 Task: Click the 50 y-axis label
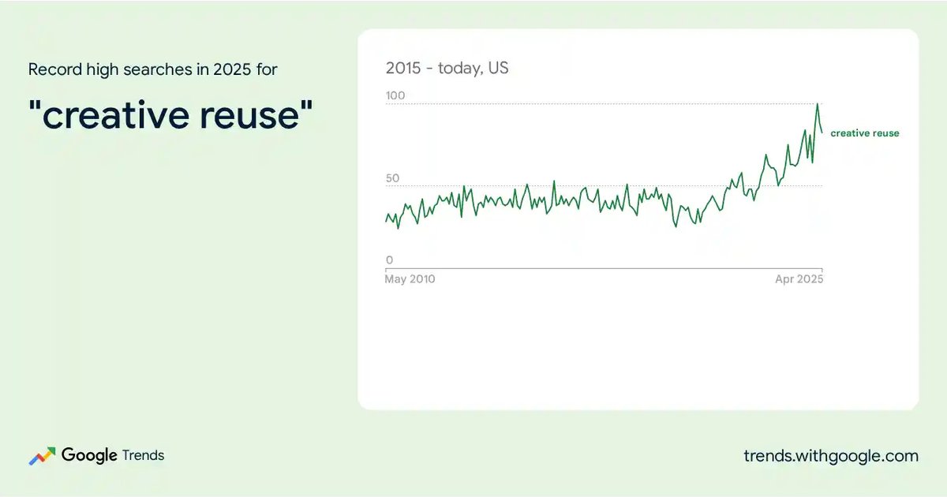(392, 178)
